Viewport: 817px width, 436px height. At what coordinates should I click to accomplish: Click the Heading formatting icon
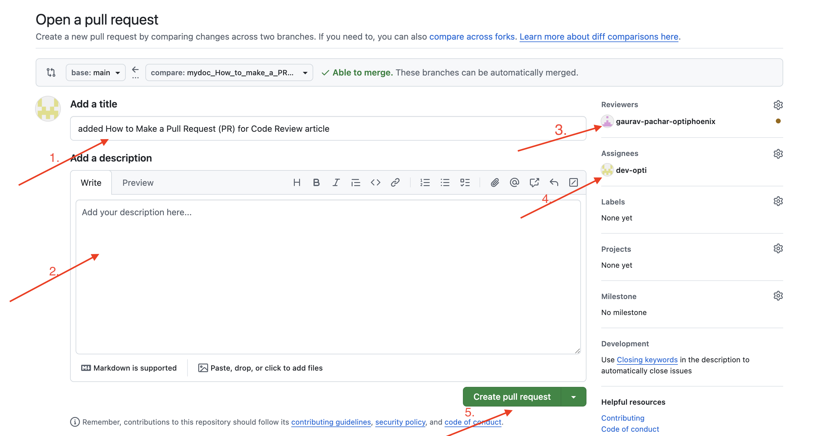coord(297,182)
